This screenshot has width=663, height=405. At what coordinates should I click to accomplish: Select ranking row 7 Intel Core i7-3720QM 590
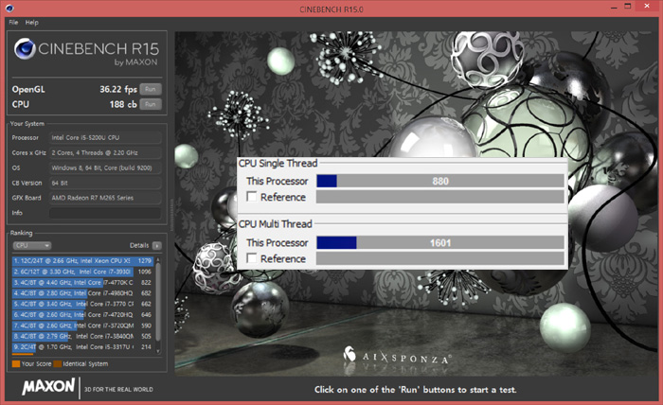(82, 326)
